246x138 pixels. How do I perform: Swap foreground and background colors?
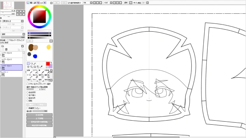point(51,63)
